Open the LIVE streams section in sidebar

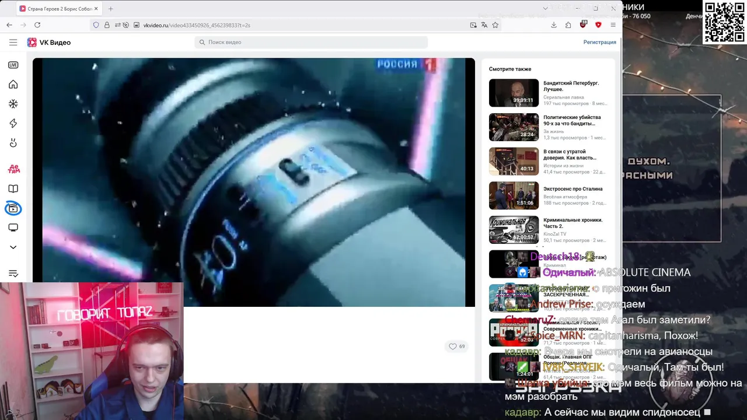(x=13, y=65)
